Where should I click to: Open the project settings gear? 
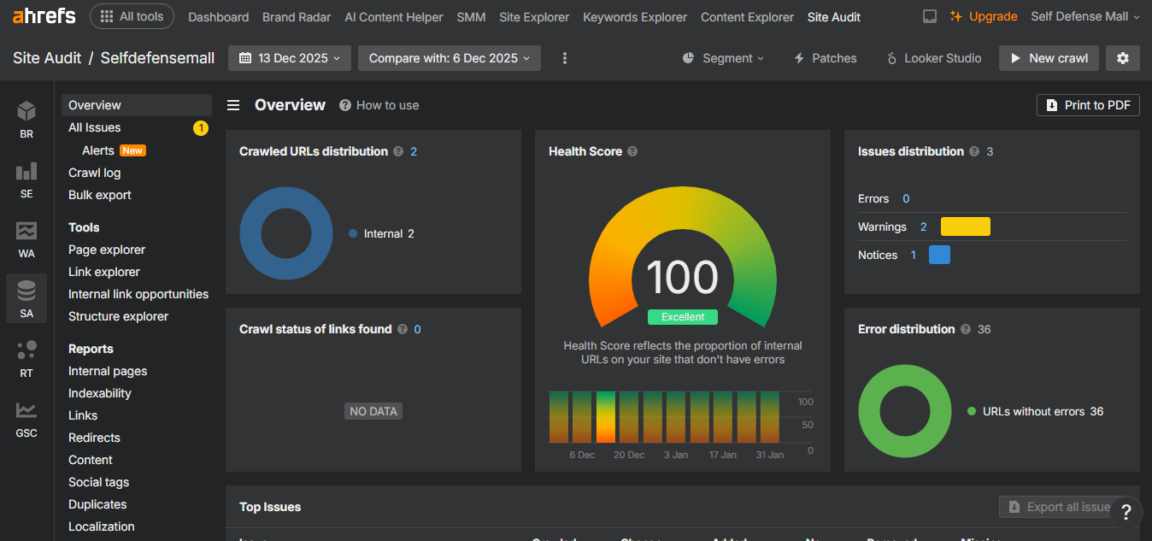click(x=1123, y=58)
